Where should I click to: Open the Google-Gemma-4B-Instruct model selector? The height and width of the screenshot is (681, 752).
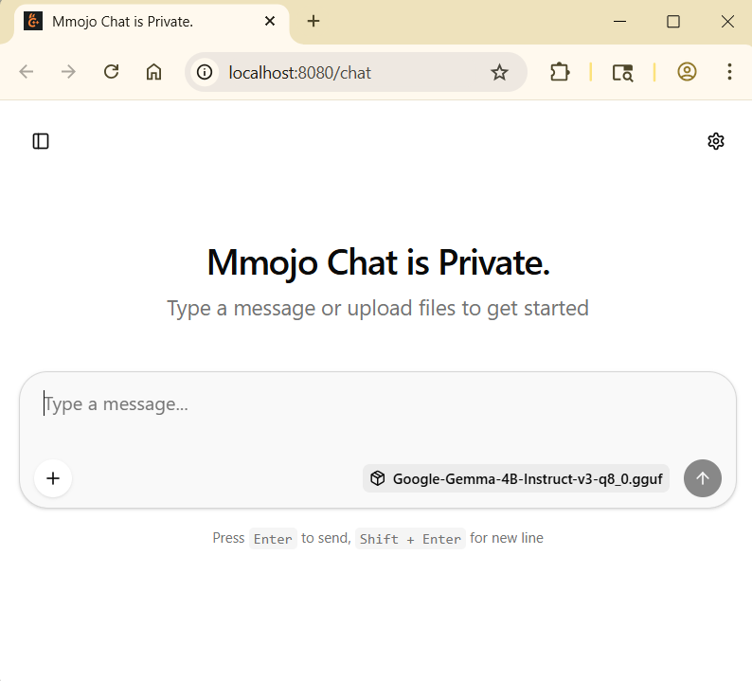(516, 478)
